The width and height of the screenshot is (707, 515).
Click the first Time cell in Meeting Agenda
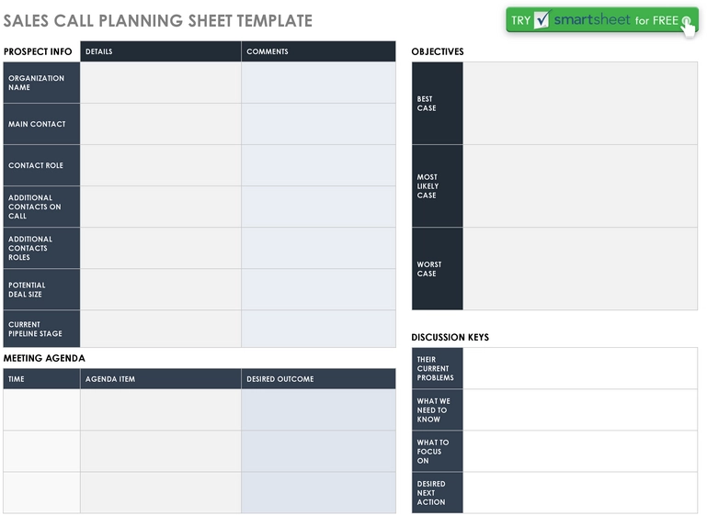point(41,409)
